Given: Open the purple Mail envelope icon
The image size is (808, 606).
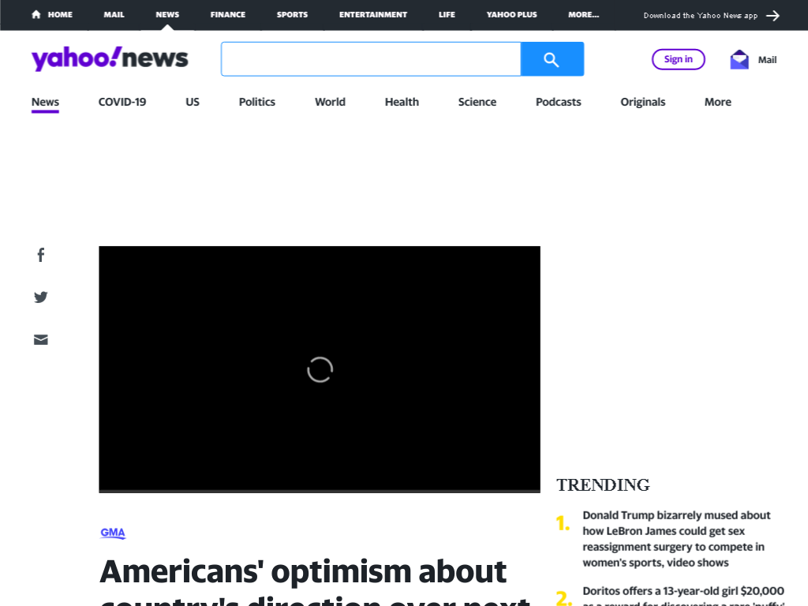Looking at the screenshot, I should (x=739, y=60).
